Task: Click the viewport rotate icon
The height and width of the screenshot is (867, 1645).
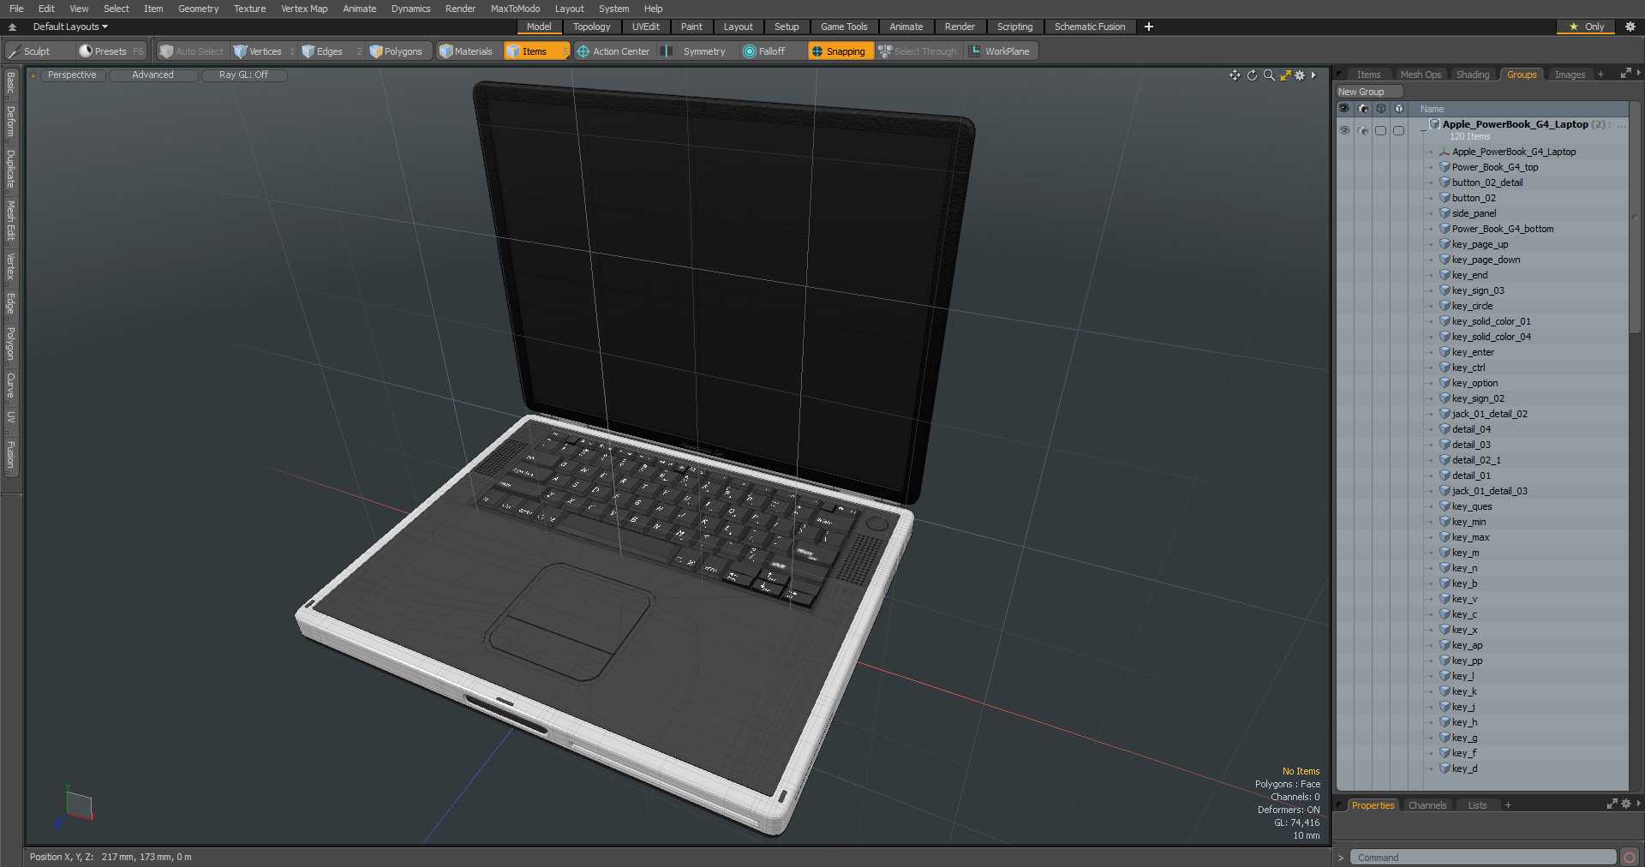Action: coord(1252,75)
